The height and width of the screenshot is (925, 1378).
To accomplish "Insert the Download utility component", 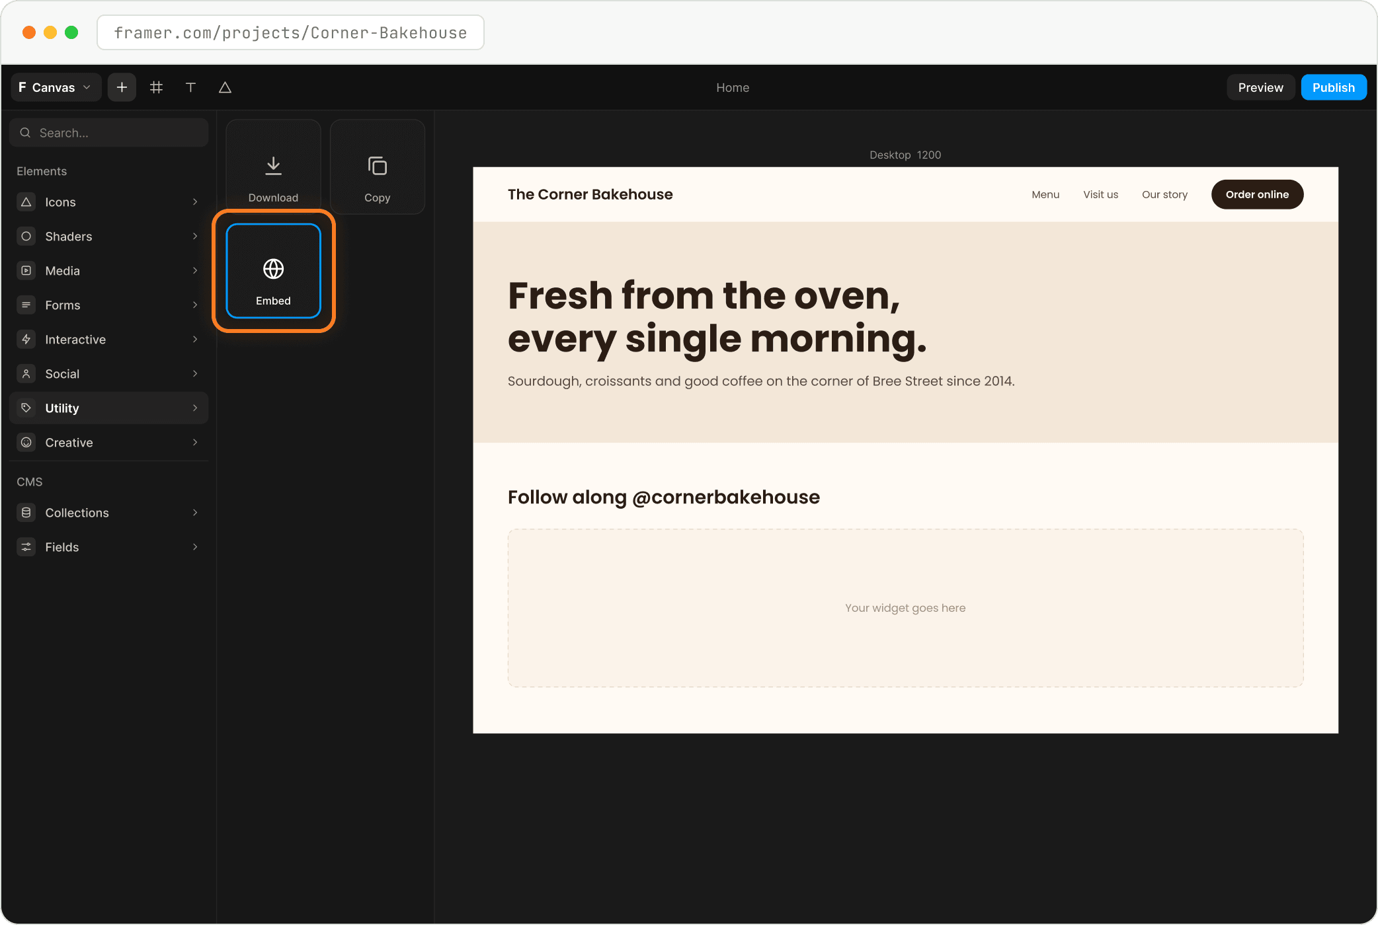I will click(x=273, y=166).
